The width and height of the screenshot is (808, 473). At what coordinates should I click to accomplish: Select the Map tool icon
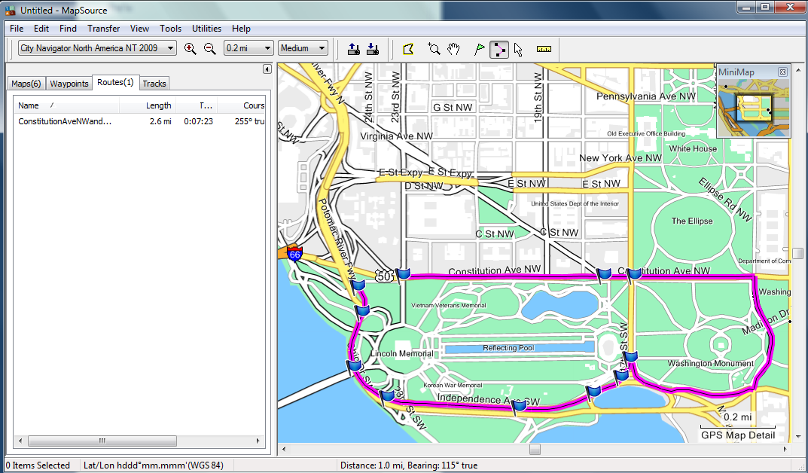pyautogui.click(x=408, y=49)
